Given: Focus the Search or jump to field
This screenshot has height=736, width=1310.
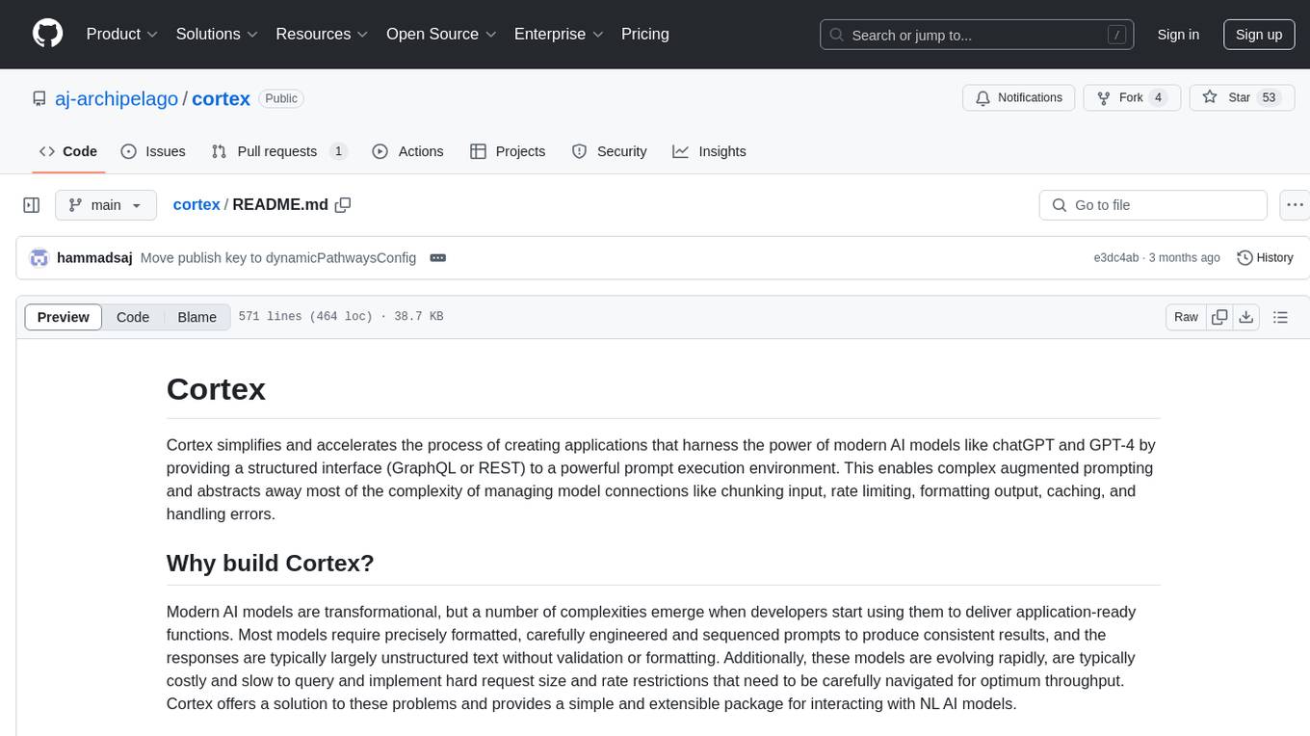Looking at the screenshot, I should pyautogui.click(x=979, y=35).
